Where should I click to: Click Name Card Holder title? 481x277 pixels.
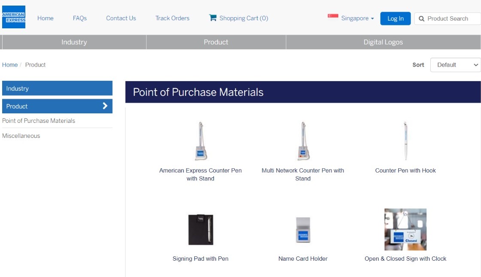click(x=303, y=259)
